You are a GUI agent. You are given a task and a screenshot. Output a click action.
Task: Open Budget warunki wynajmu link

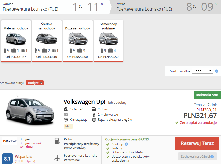pyautogui.click(x=31, y=145)
